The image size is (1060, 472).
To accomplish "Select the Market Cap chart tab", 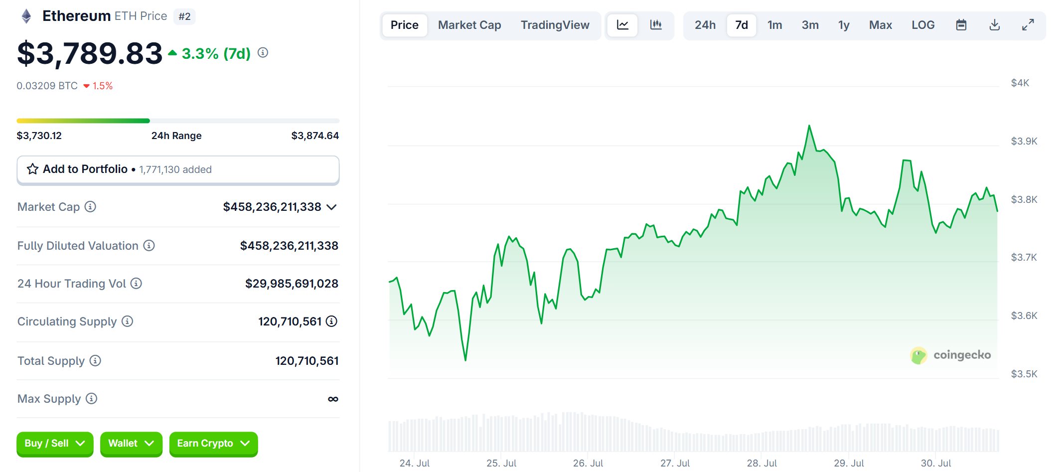I will pyautogui.click(x=469, y=25).
